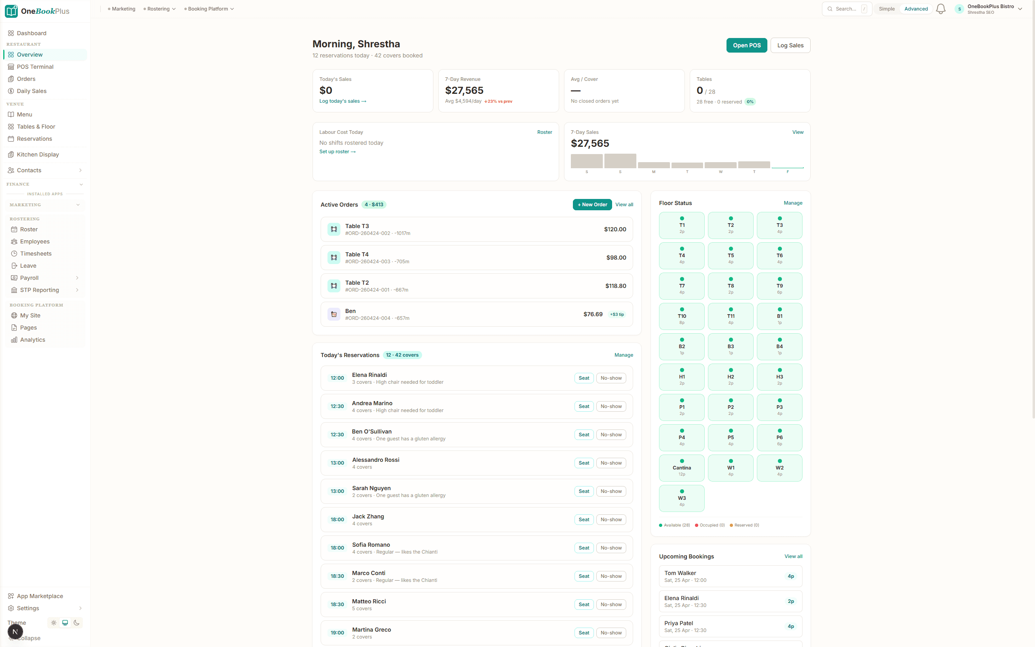Open the App Marketplace icon
1035x647 pixels.
[x=11, y=595]
